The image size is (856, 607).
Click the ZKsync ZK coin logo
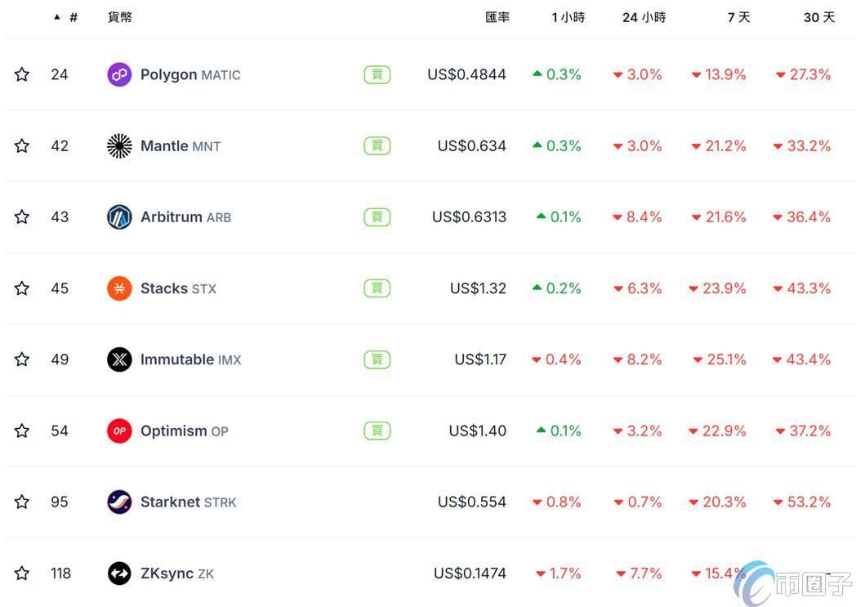coord(119,574)
